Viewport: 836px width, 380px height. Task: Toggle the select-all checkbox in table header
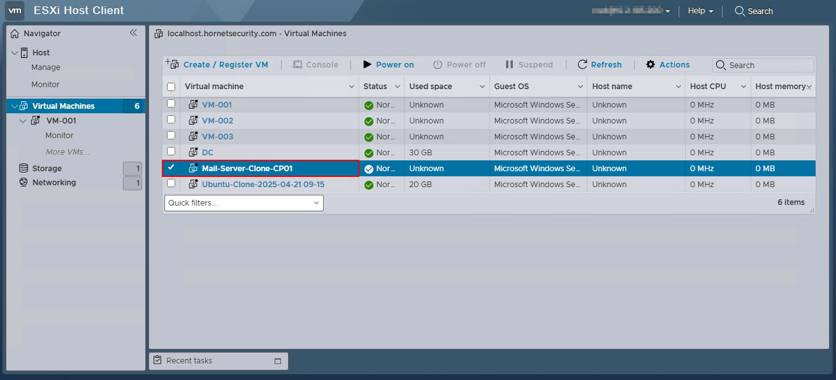pos(171,87)
